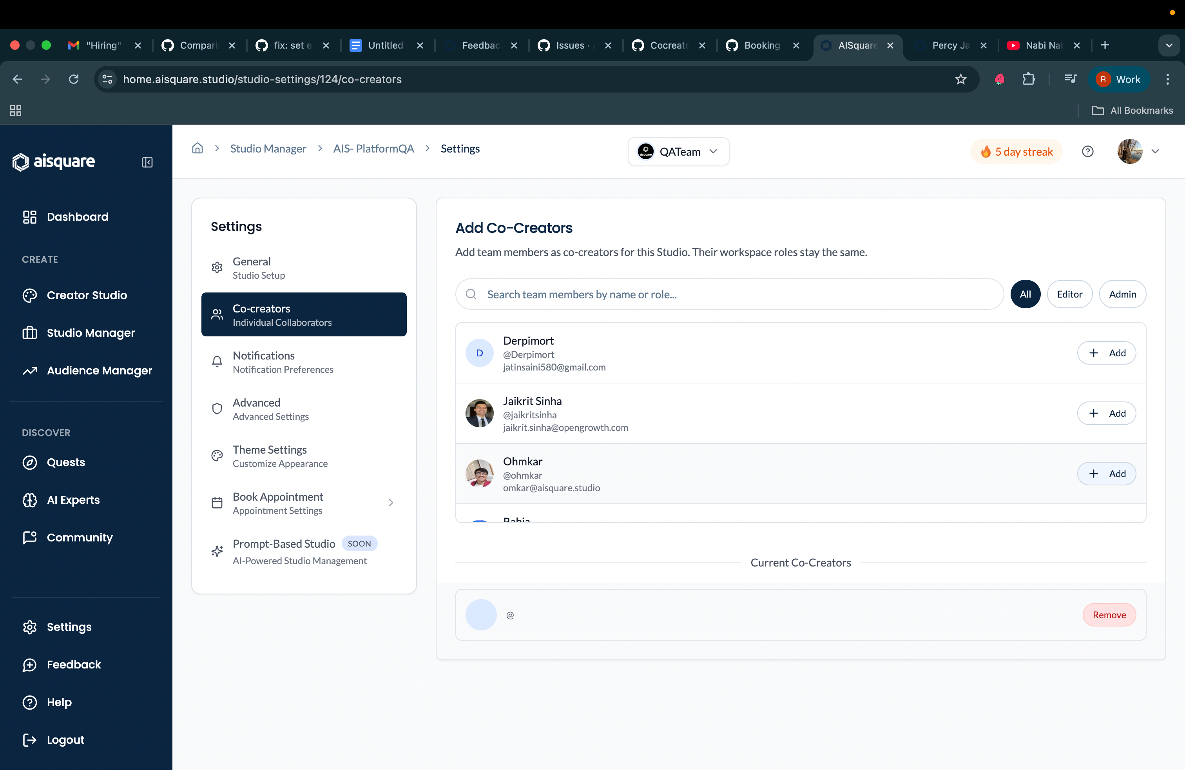Click the AI Experts brain icon
This screenshot has height=770, width=1185.
point(30,500)
